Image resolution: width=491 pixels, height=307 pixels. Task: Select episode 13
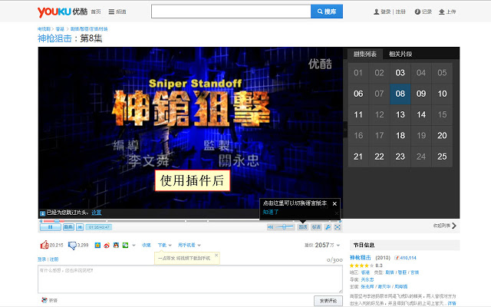pyautogui.click(x=400, y=114)
